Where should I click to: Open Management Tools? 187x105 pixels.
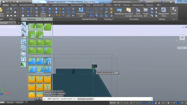point(164,12)
